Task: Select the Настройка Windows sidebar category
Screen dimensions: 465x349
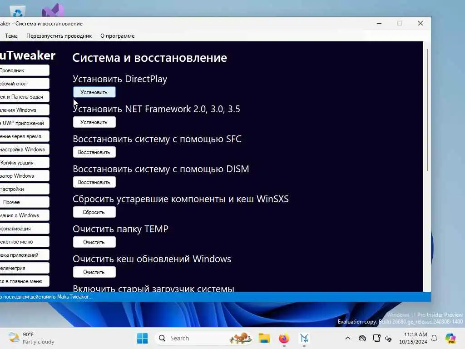Action: [25, 150]
